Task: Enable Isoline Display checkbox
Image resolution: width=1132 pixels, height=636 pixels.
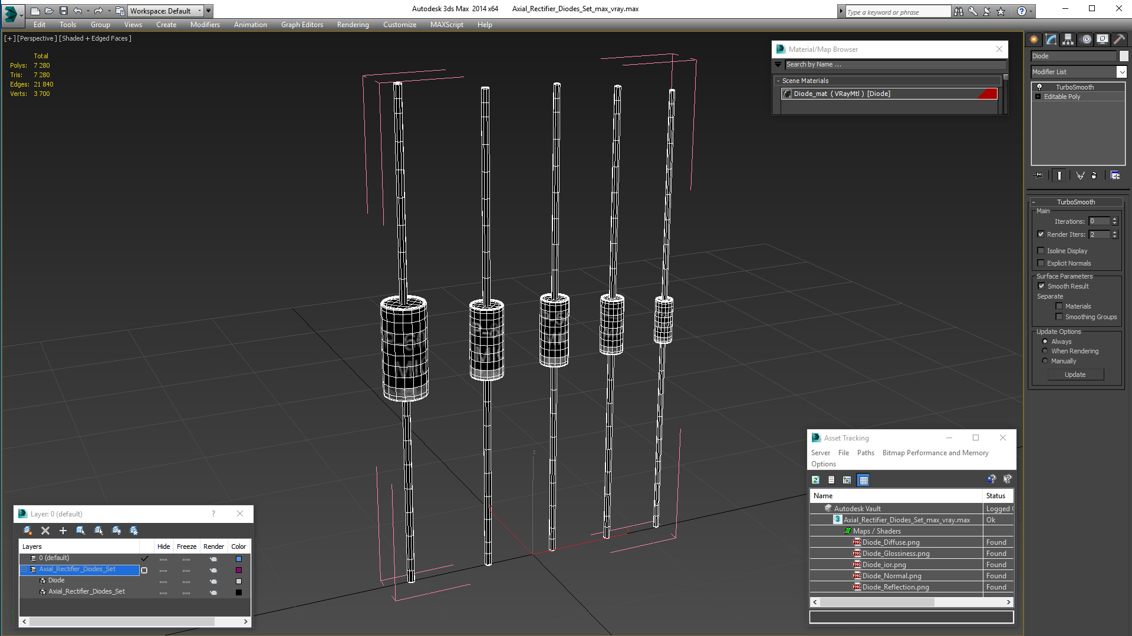Action: 1041,250
